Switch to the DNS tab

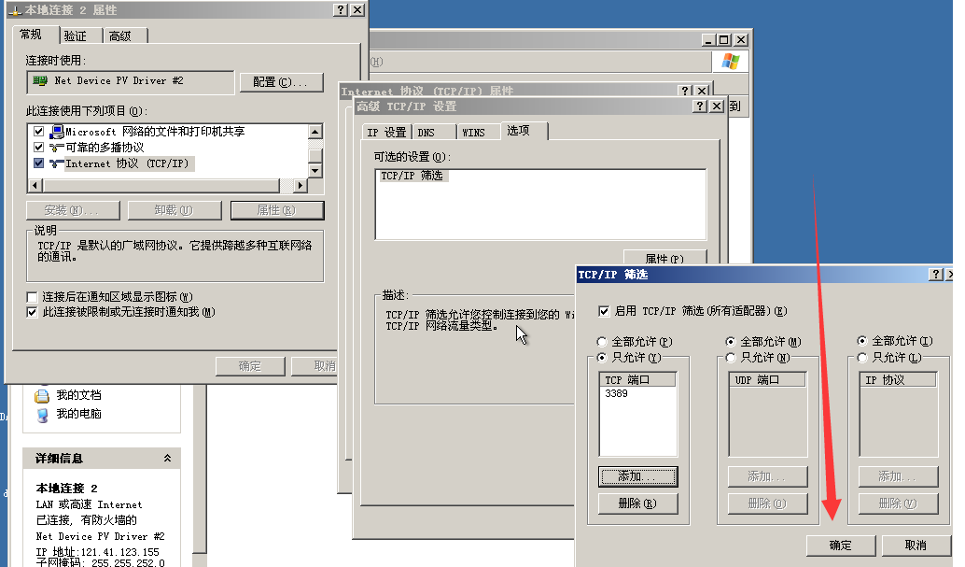[x=427, y=133]
